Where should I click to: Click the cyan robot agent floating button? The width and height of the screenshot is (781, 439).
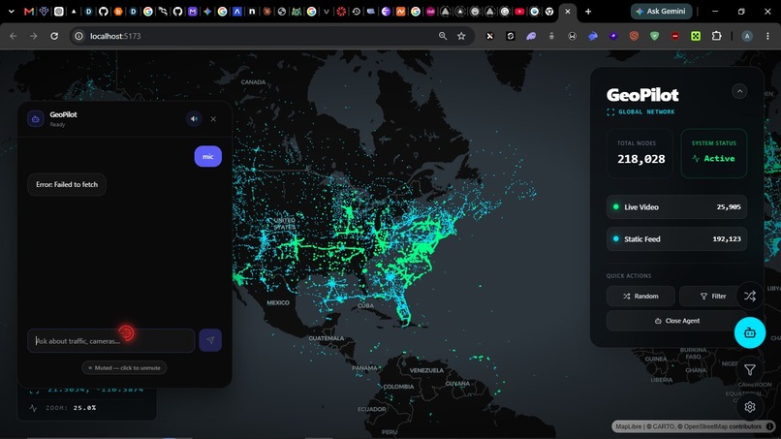[x=750, y=332]
